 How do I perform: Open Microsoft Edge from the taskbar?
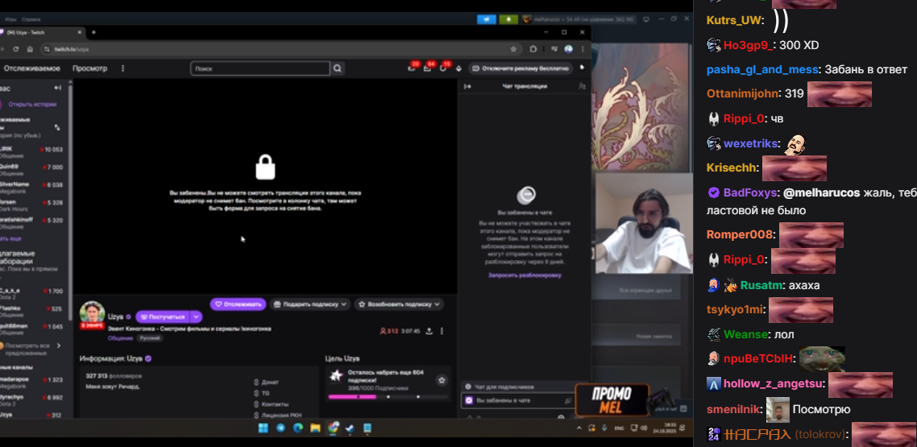point(297,428)
